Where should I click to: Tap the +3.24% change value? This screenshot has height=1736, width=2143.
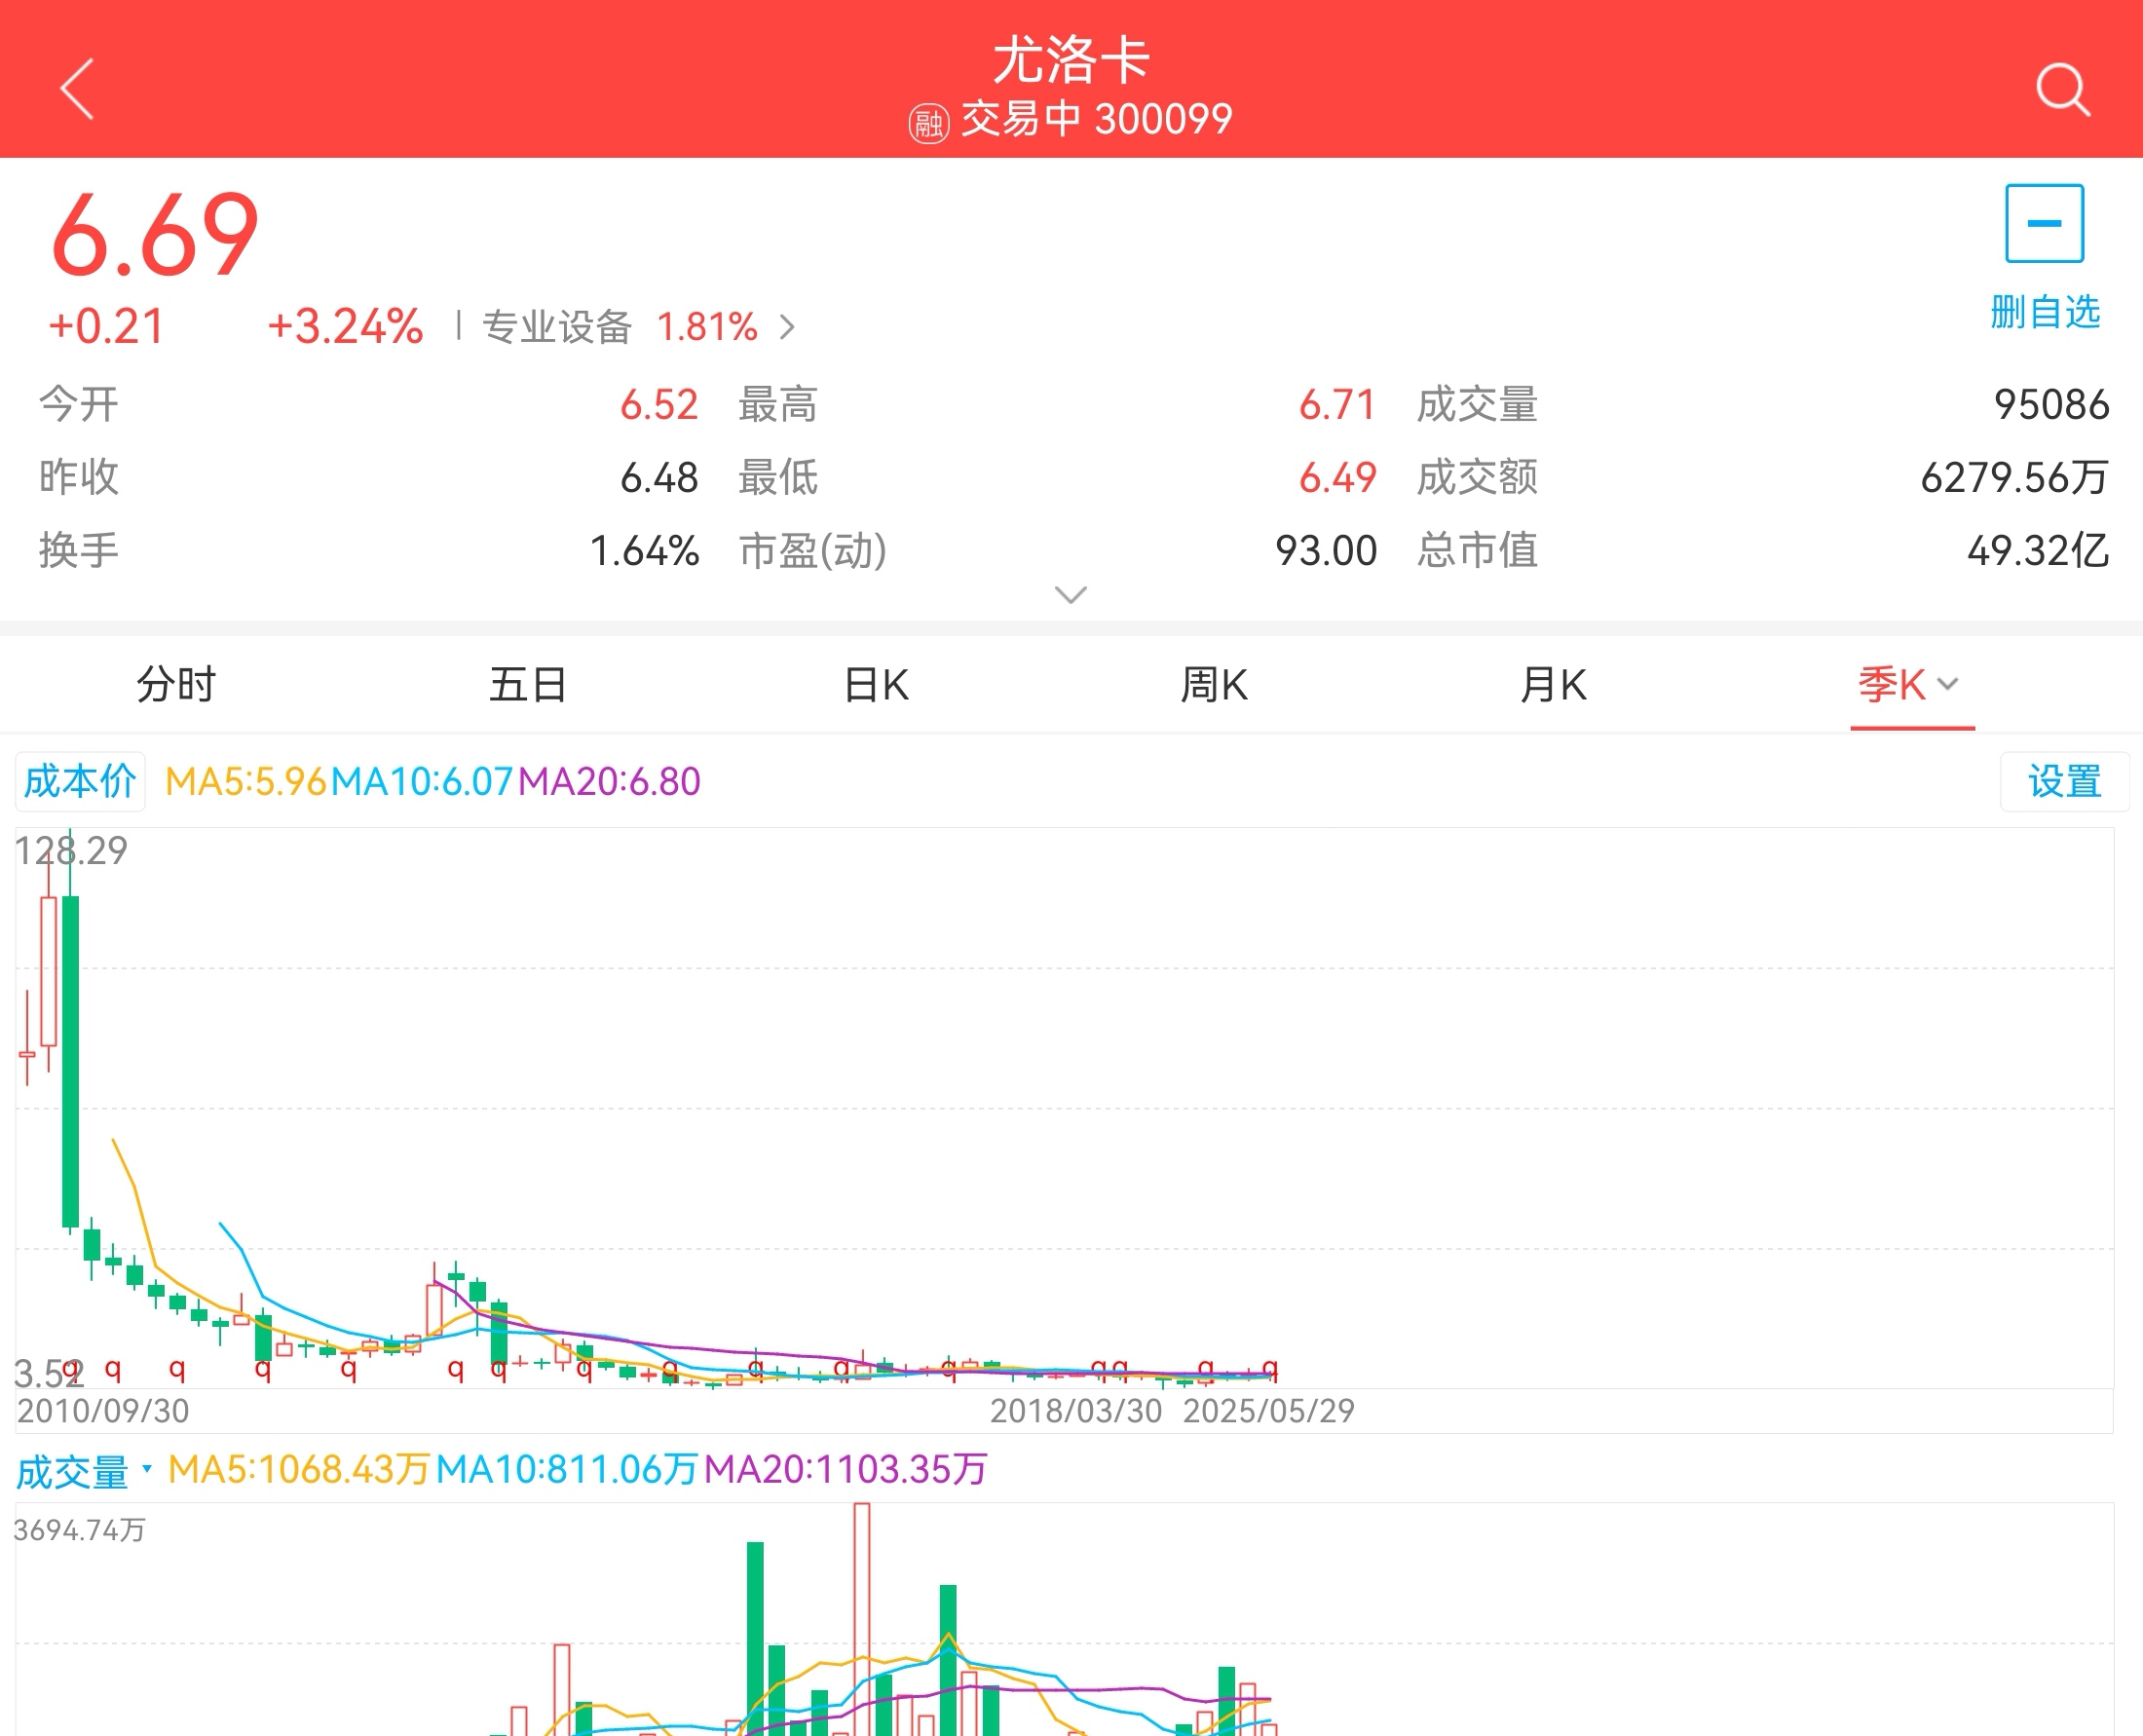[345, 327]
